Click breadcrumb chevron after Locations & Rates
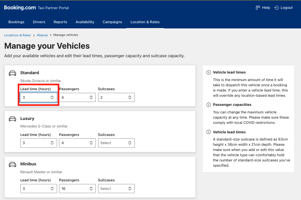Screen dimensions: 301x200 coord(34,35)
